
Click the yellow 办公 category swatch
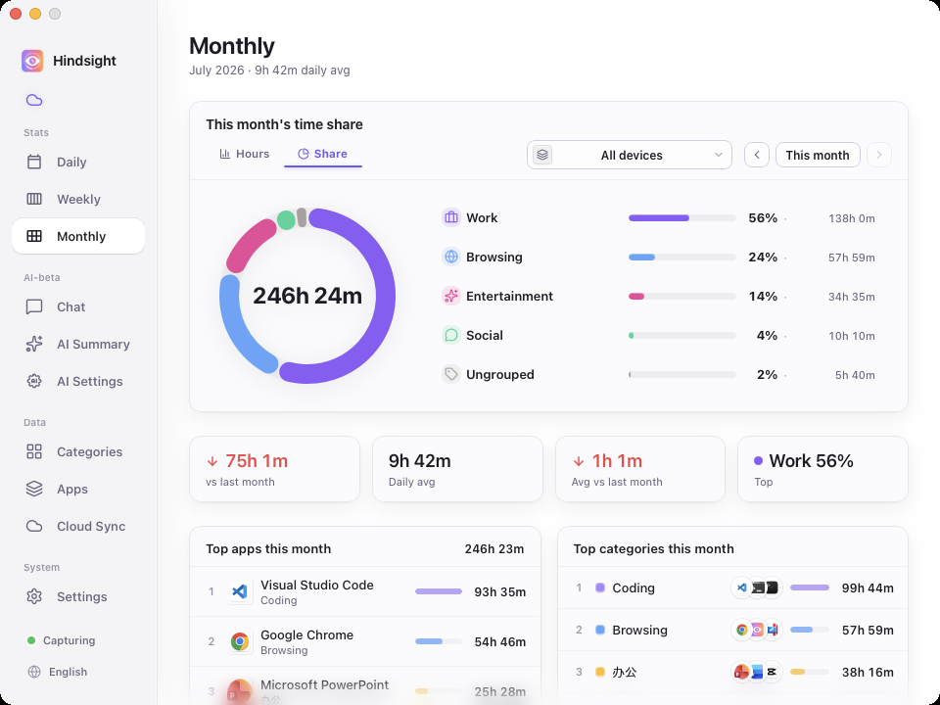(x=599, y=672)
